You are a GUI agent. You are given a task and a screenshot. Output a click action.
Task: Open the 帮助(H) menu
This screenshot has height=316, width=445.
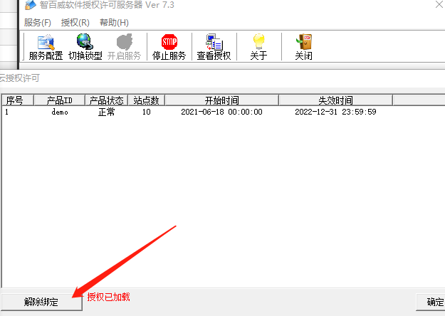pyautogui.click(x=114, y=22)
